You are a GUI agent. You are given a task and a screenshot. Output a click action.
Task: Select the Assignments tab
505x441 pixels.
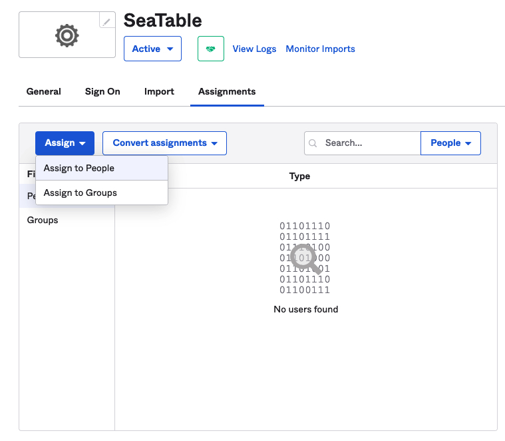227,91
